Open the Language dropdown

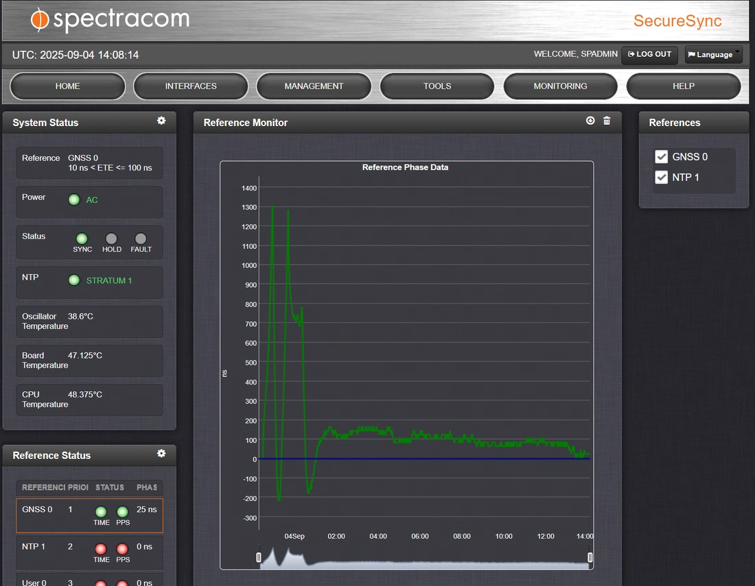713,54
